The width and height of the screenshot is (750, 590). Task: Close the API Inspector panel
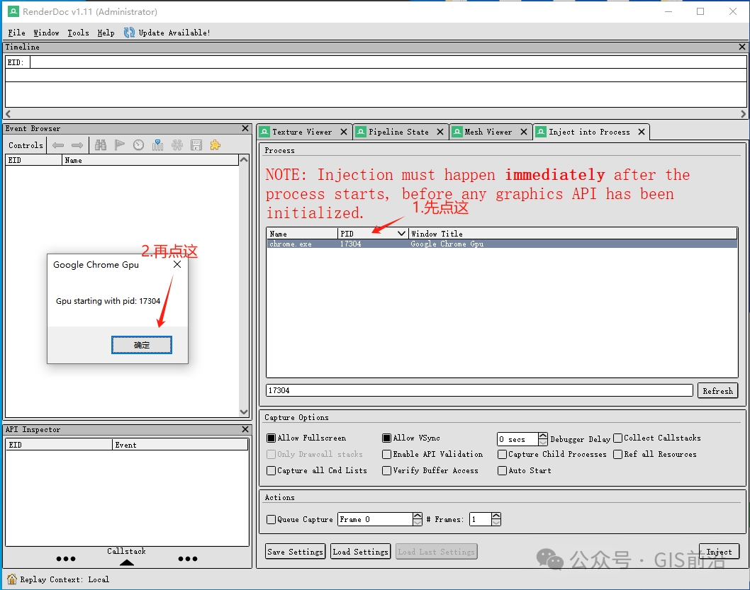point(245,429)
